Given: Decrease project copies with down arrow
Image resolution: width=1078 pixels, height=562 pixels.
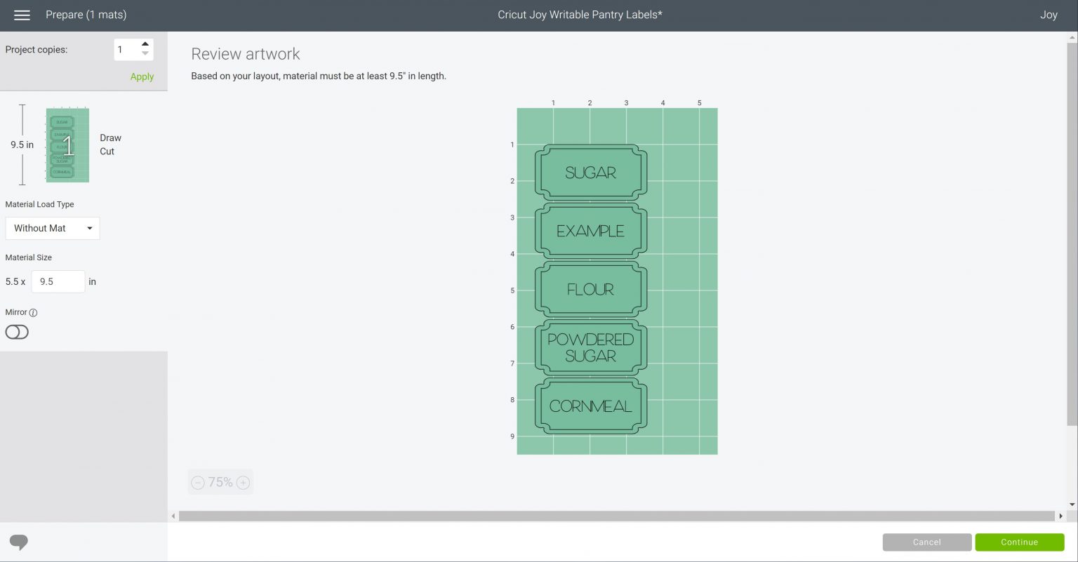Looking at the screenshot, I should click(x=145, y=54).
